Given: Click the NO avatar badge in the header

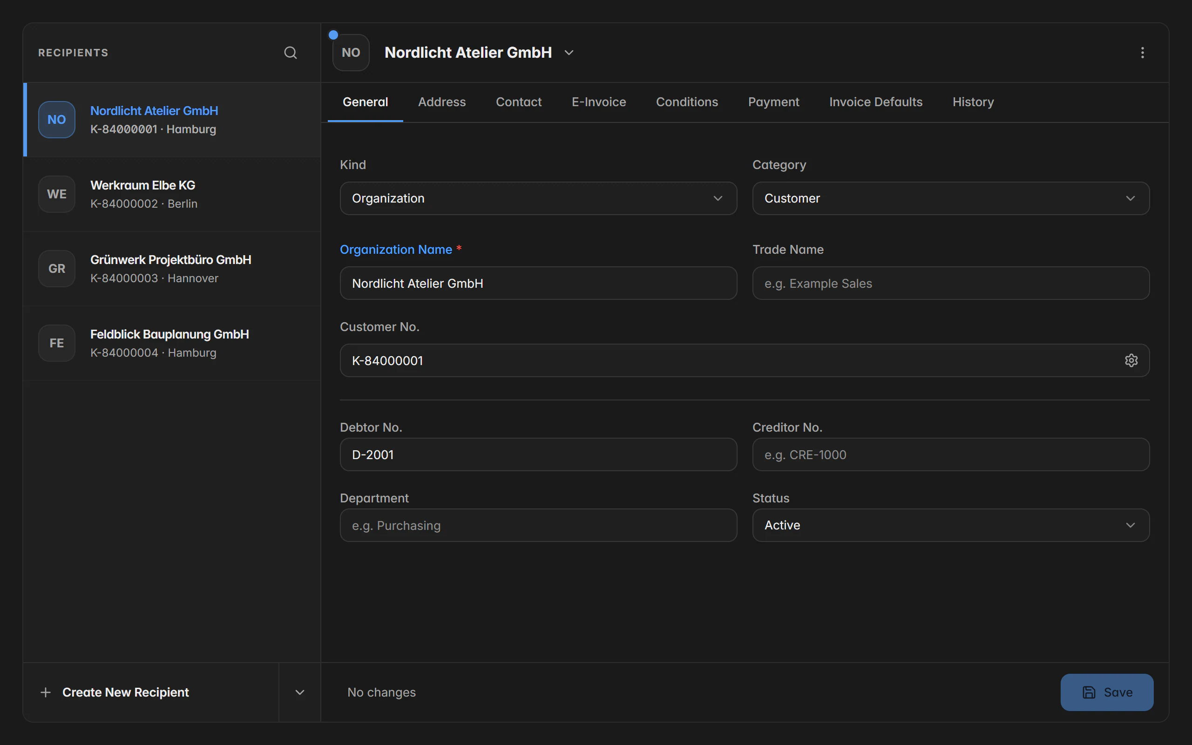Looking at the screenshot, I should [x=351, y=53].
